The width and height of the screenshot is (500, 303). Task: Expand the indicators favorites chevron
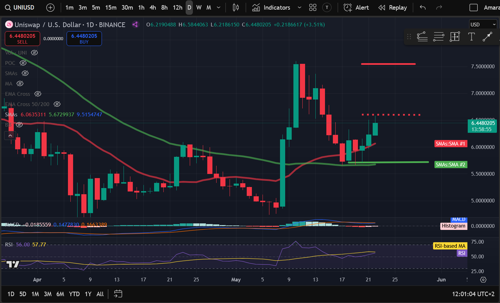click(299, 8)
